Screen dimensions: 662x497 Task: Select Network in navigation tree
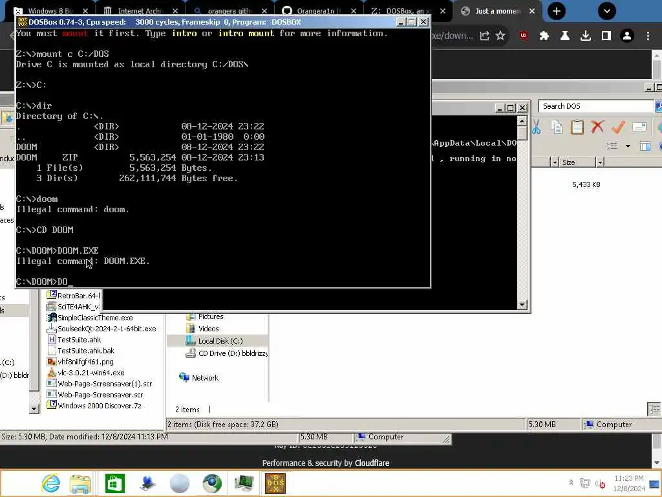pos(198,377)
